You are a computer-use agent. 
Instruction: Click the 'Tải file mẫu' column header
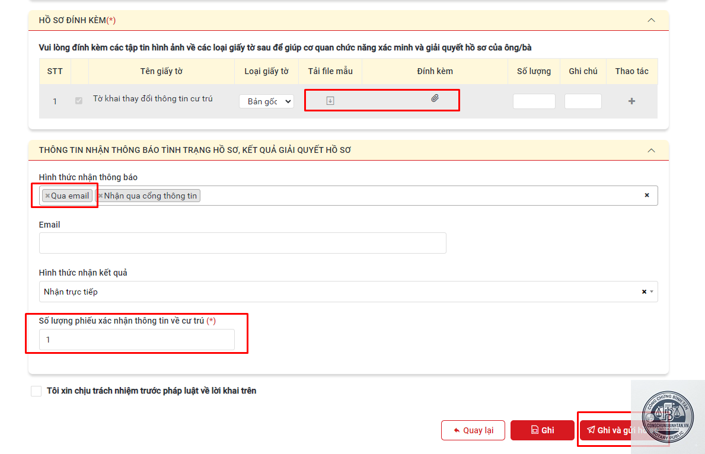[330, 71]
